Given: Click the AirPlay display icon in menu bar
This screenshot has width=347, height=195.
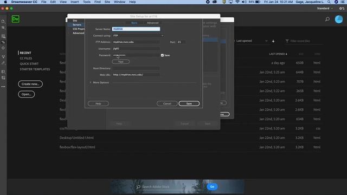Looking at the screenshot, I should [230, 2].
